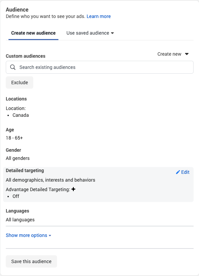This screenshot has height=276, width=199.
Task: Click the Show more options link
Action: [x=28, y=235]
